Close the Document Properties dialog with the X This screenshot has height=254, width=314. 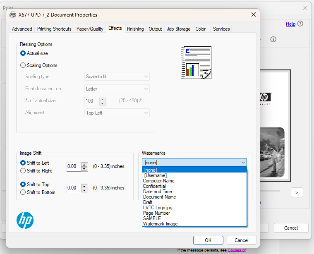click(254, 14)
